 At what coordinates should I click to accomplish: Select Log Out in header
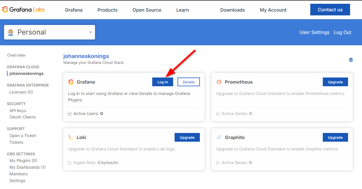pyautogui.click(x=343, y=32)
